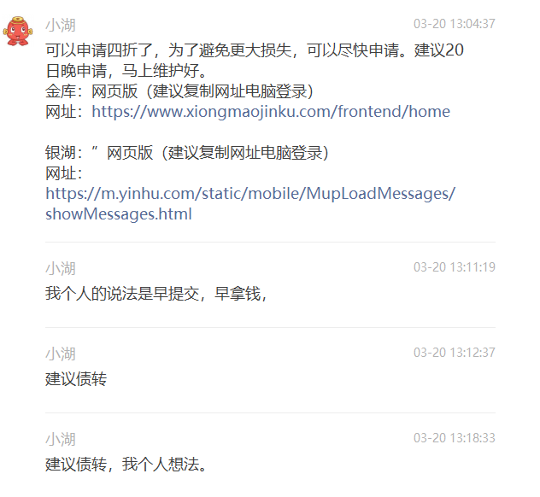Viewport: 540px width, 497px height.
Task: Click the 03-20 13:12:37 timestamp
Action: [455, 353]
